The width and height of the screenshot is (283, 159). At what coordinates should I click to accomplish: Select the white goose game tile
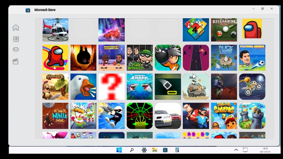[83, 87]
